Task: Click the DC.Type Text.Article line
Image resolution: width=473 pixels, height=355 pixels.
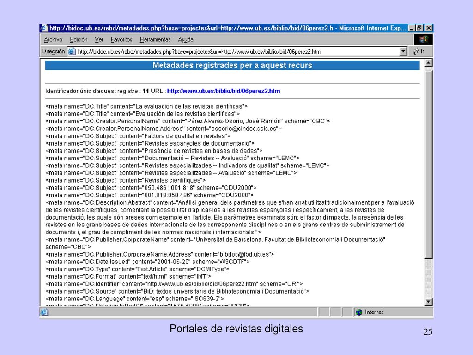Action: click(137, 269)
